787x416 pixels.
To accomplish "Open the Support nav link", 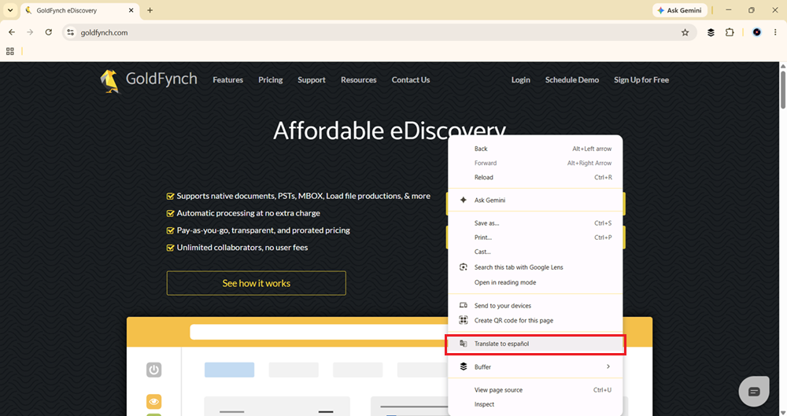I will [x=311, y=79].
